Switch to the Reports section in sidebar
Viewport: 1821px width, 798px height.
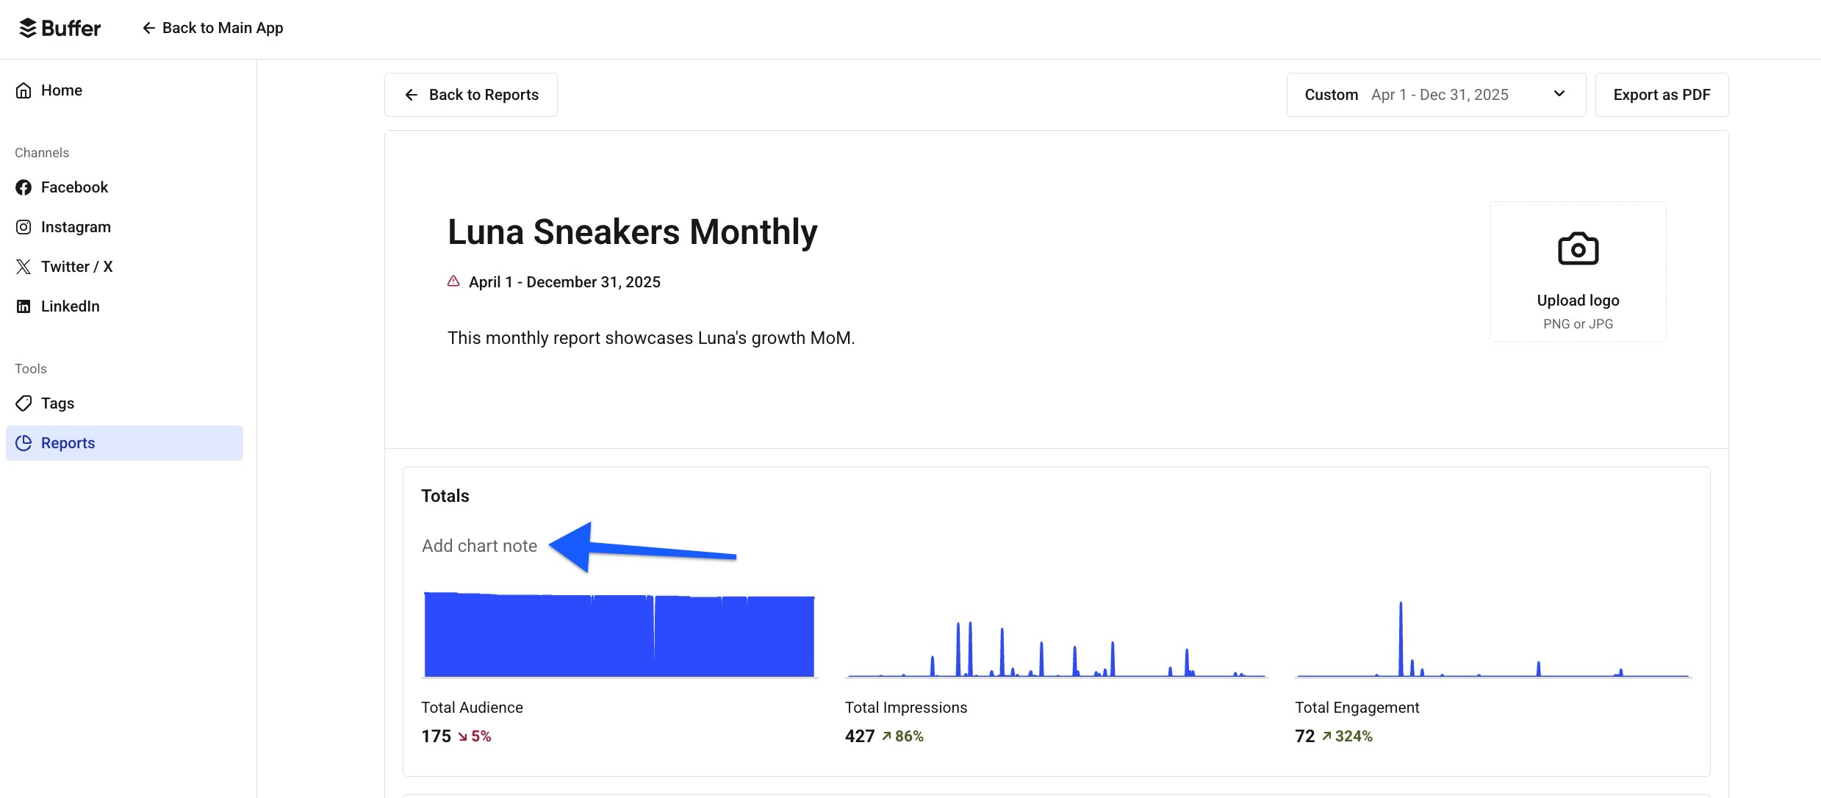(68, 442)
